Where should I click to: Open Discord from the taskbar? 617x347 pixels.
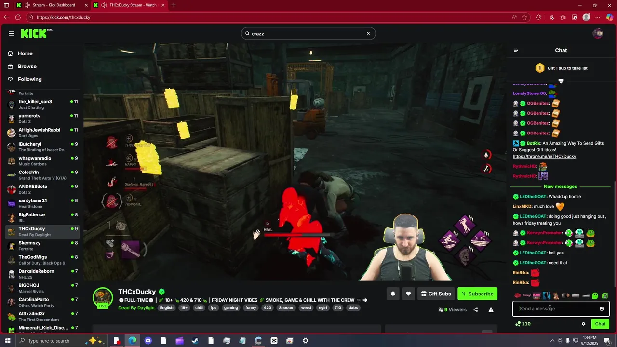tap(148, 341)
